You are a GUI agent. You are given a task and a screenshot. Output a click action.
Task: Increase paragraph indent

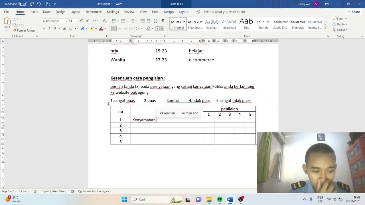point(149,21)
